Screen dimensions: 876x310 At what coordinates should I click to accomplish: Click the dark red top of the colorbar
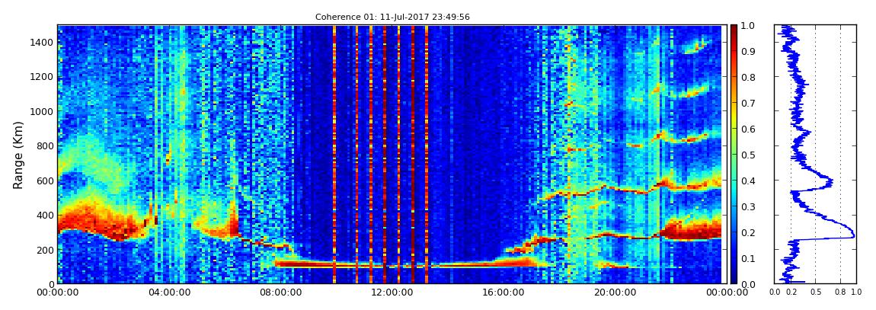tap(734, 29)
